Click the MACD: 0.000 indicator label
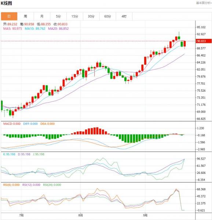This screenshot has height=220, width=212. [x=12, y=124]
